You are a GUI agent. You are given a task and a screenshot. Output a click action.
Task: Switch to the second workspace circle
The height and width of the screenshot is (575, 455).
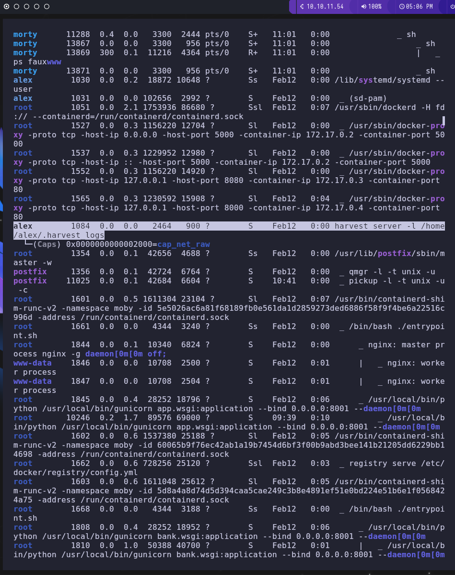(x=16, y=6)
